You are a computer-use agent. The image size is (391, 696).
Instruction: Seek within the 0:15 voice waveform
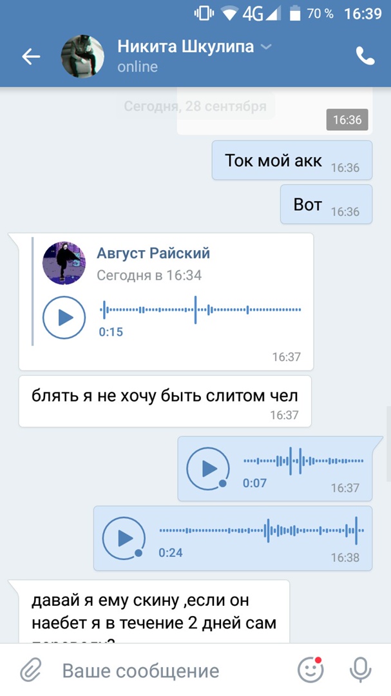click(x=200, y=310)
